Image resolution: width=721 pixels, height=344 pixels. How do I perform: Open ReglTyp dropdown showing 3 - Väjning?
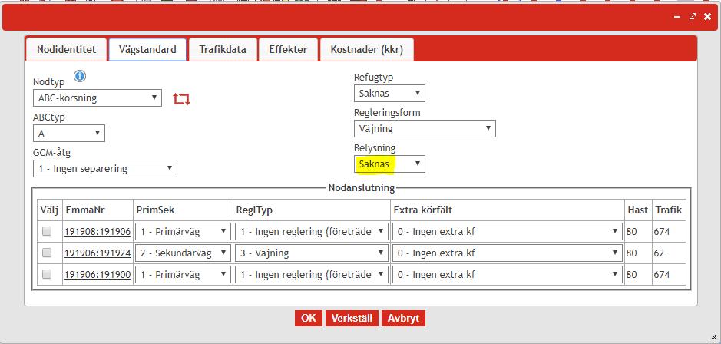312,253
